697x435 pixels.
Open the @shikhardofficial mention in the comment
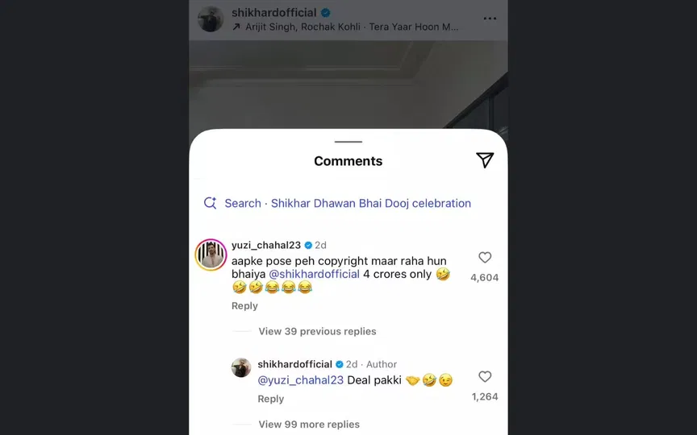pyautogui.click(x=314, y=274)
